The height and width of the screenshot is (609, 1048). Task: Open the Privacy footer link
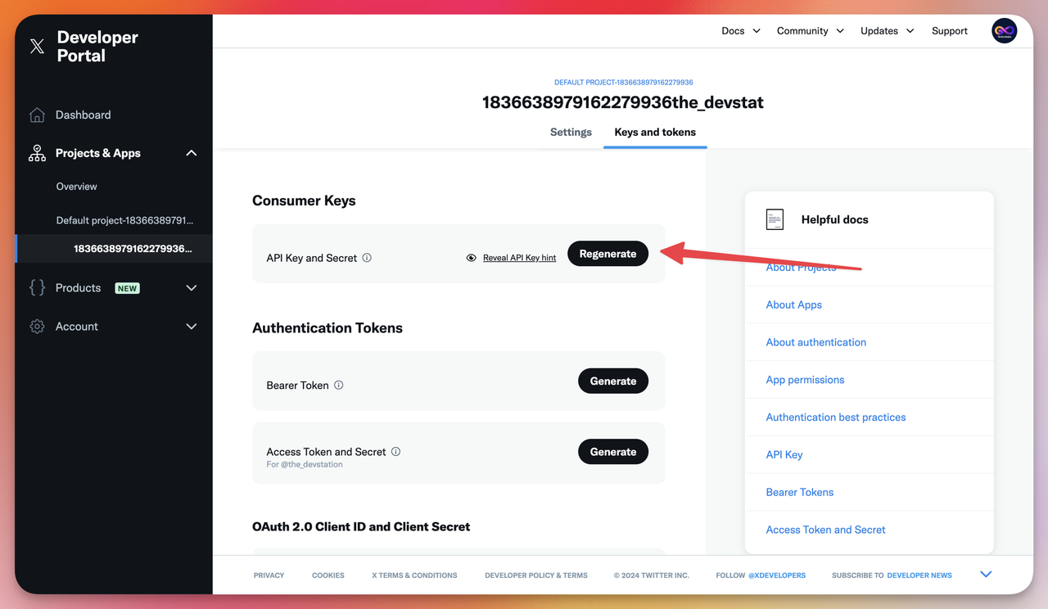[x=269, y=575]
